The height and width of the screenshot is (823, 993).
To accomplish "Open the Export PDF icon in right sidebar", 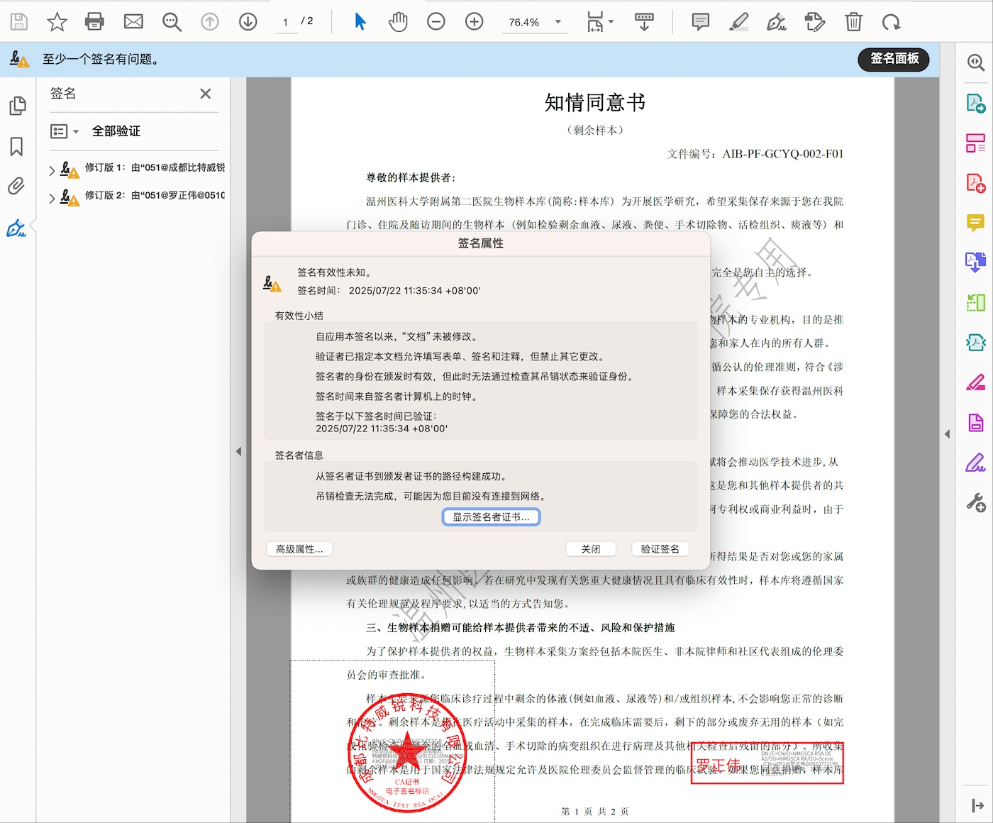I will 975,101.
